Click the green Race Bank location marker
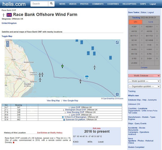 point(62,66)
